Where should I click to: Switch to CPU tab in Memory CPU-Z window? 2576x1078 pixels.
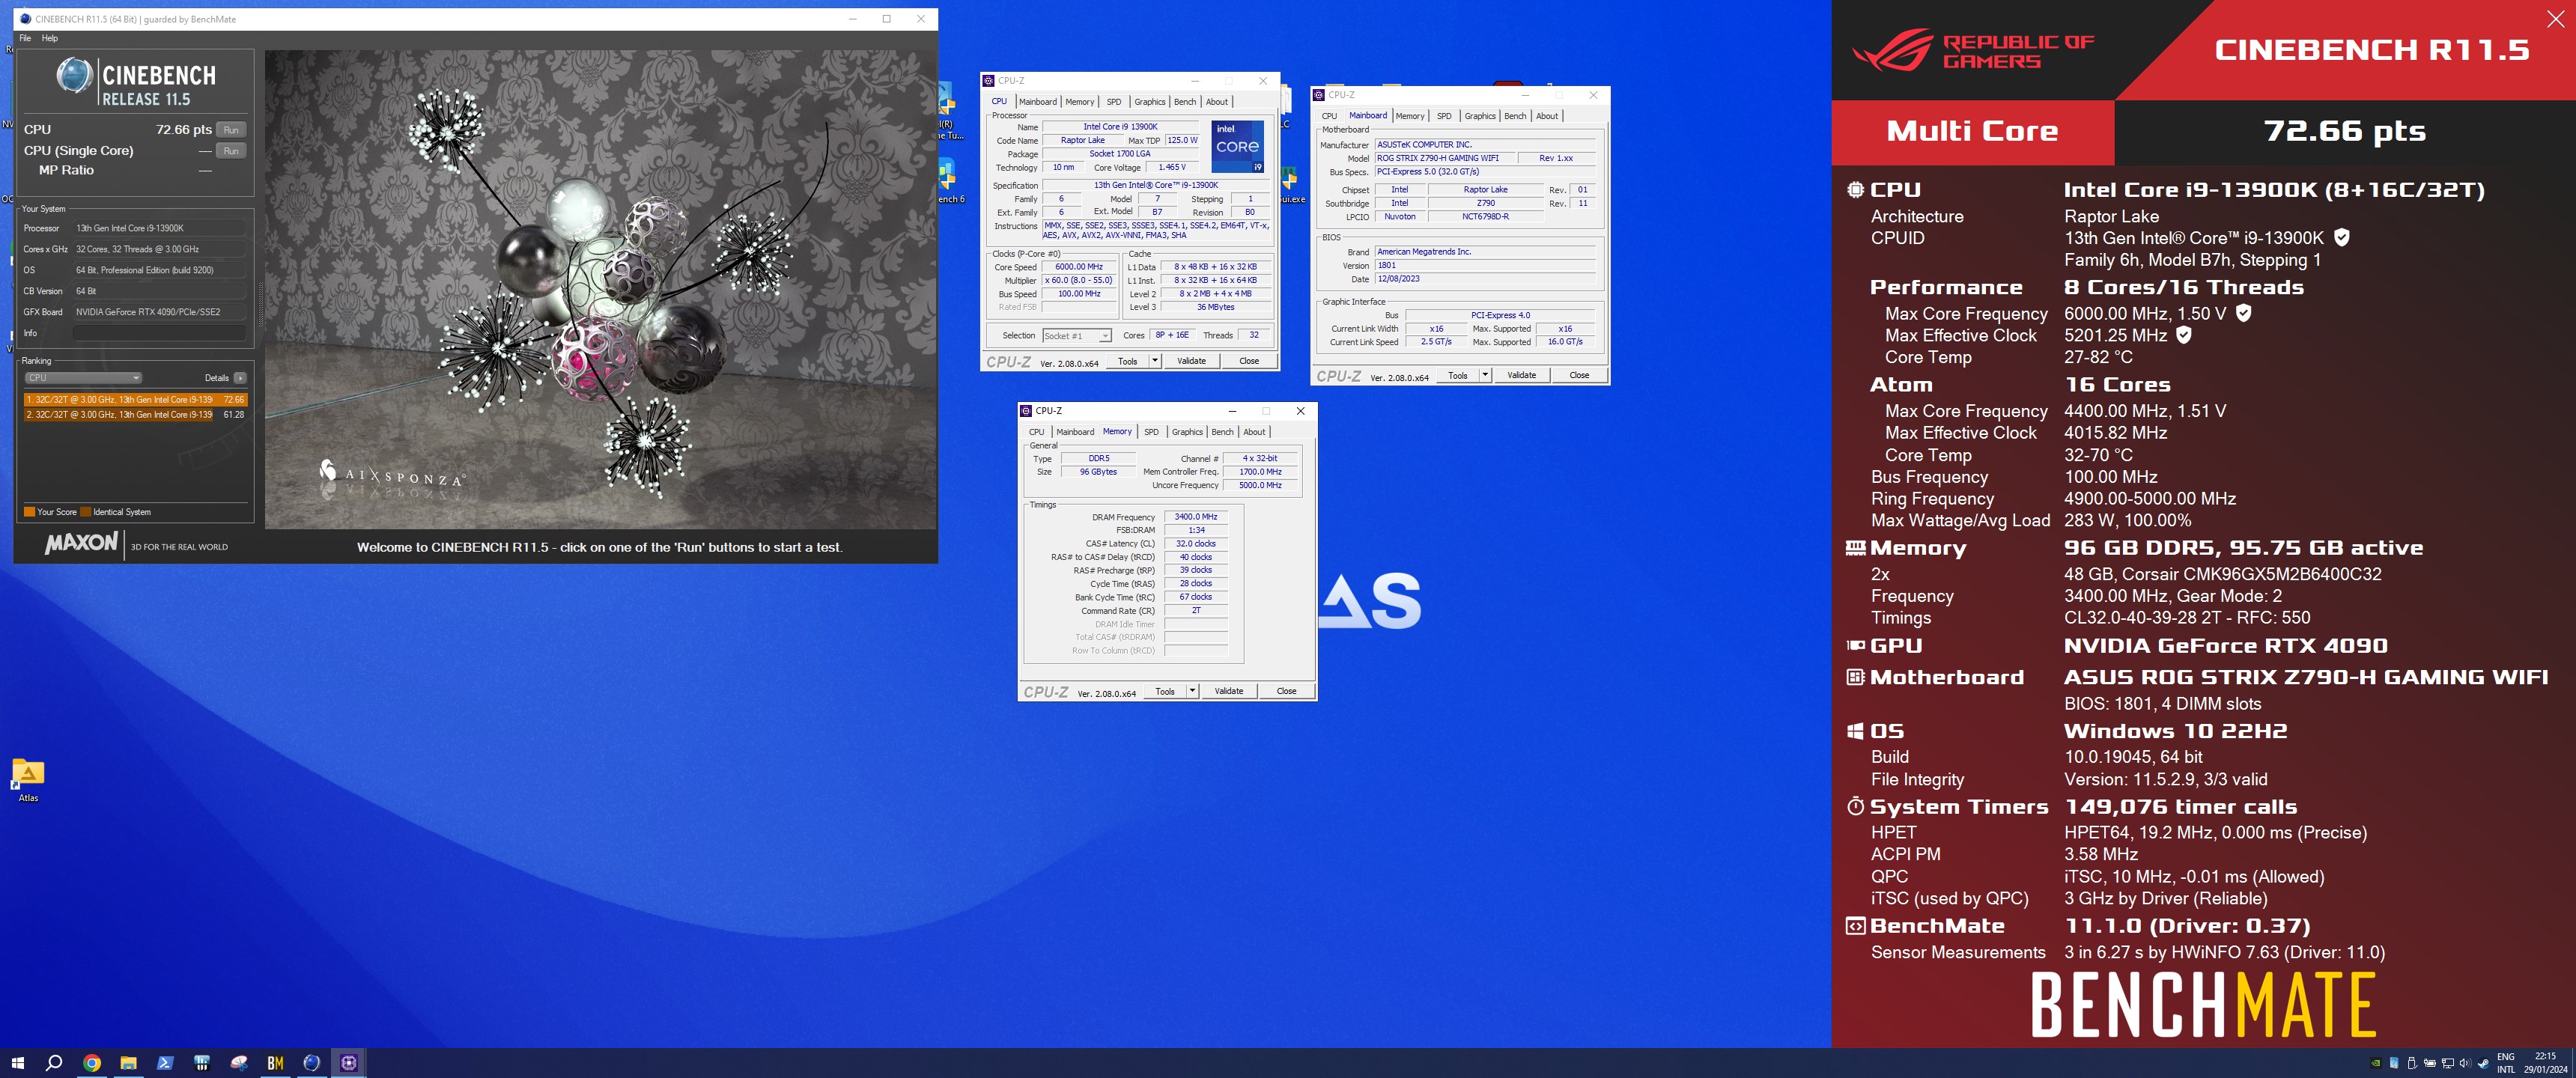coord(1036,432)
